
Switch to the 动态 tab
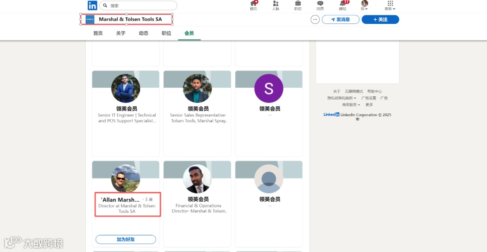[x=143, y=33]
